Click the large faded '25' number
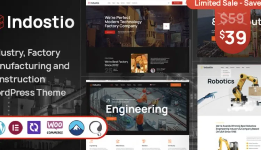The image size is (261, 150). coord(109,70)
